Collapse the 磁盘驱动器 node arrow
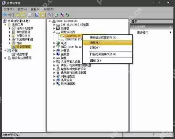 tap(54, 32)
